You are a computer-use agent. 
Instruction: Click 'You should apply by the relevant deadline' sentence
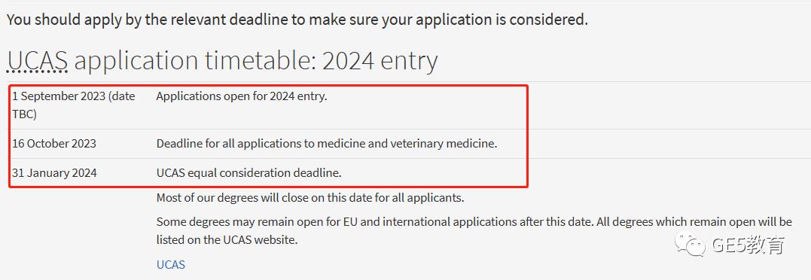297,20
